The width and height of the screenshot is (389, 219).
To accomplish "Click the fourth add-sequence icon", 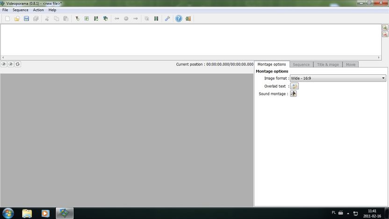I will (x=106, y=19).
